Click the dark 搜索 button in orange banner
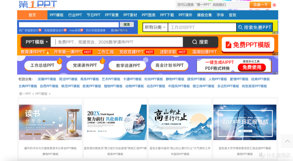The height and width of the screenshot is (161, 293). 200,42
